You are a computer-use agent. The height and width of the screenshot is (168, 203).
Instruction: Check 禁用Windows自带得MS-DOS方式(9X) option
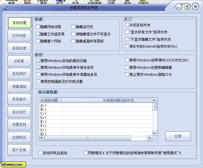tap(127, 60)
